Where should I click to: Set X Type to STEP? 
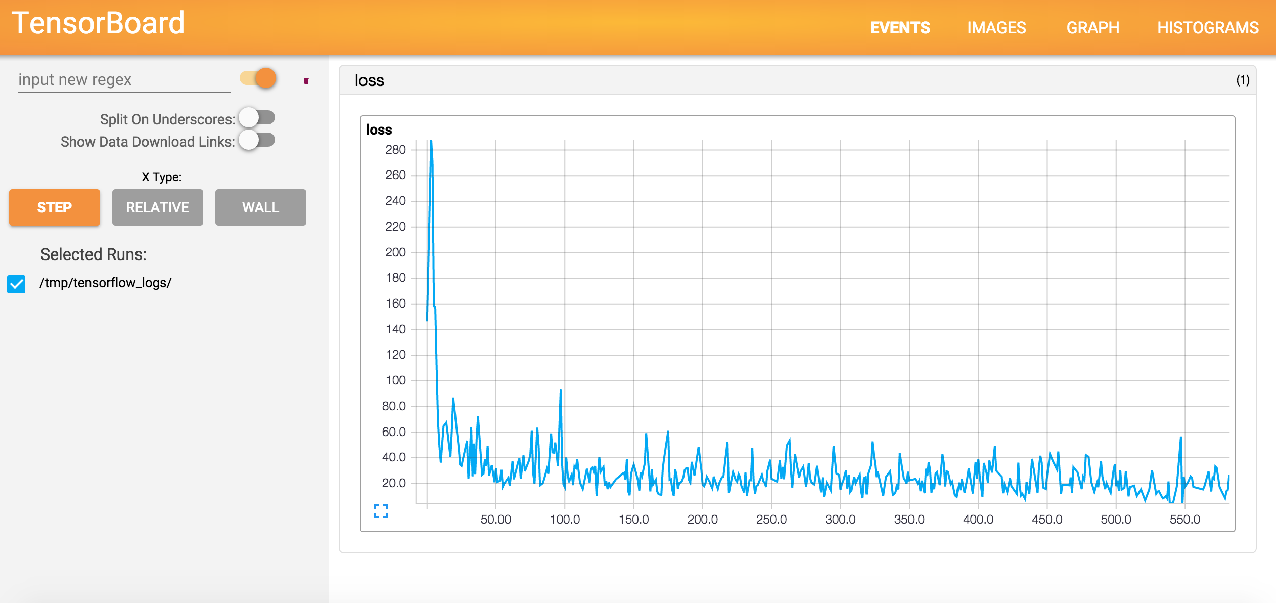(x=55, y=207)
